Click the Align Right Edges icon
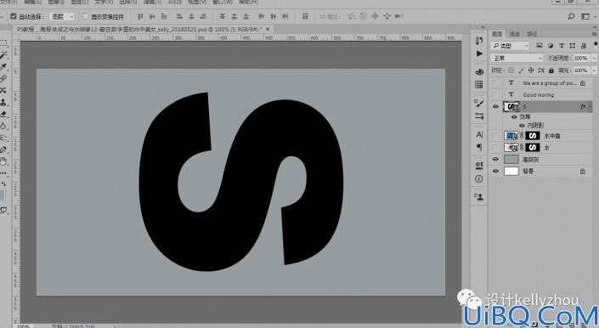The height and width of the screenshot is (328, 599). coord(203,16)
